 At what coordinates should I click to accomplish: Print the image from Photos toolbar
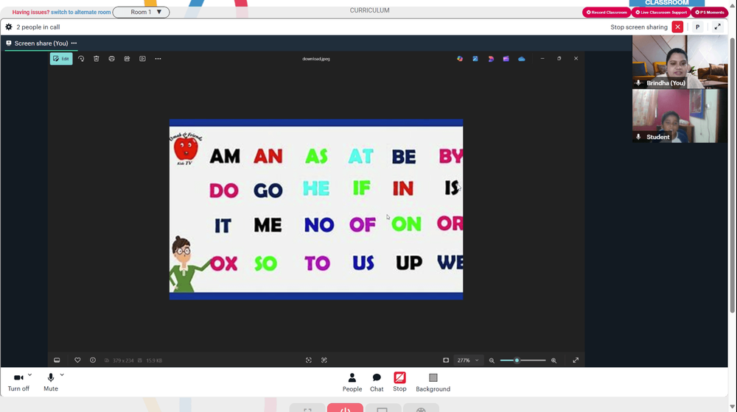[111, 59]
